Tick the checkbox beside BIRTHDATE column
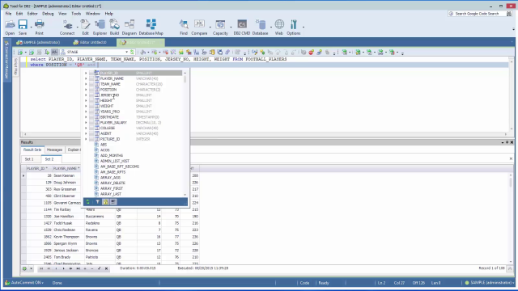The height and width of the screenshot is (291, 518). (91, 117)
